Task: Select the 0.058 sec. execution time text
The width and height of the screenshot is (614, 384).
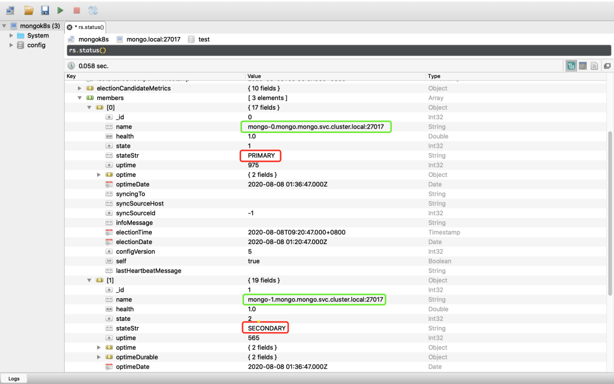Action: coord(94,66)
